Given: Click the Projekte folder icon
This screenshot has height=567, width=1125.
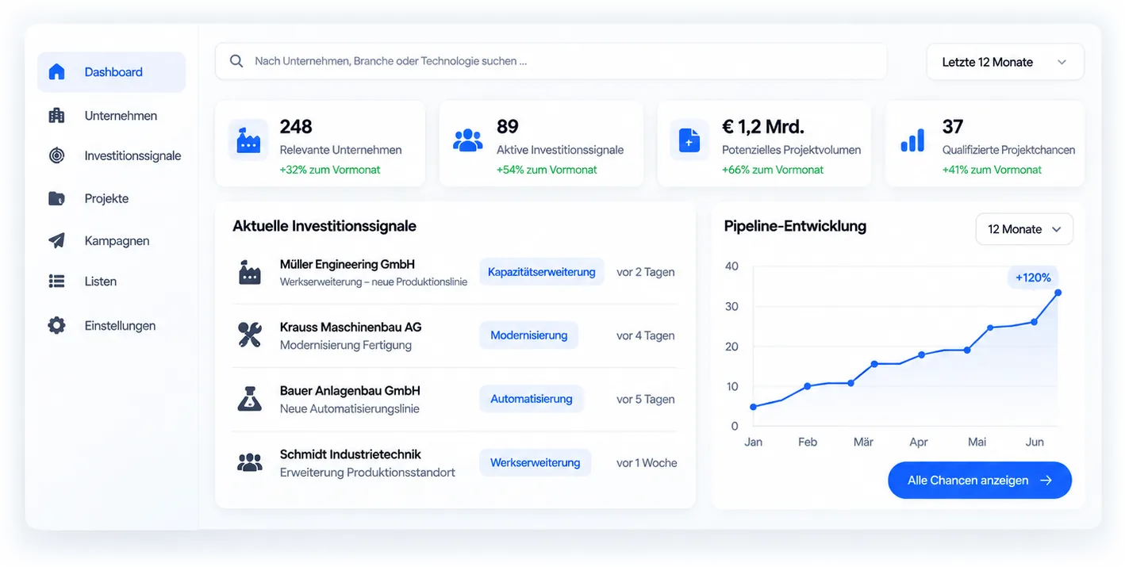Looking at the screenshot, I should pyautogui.click(x=56, y=198).
